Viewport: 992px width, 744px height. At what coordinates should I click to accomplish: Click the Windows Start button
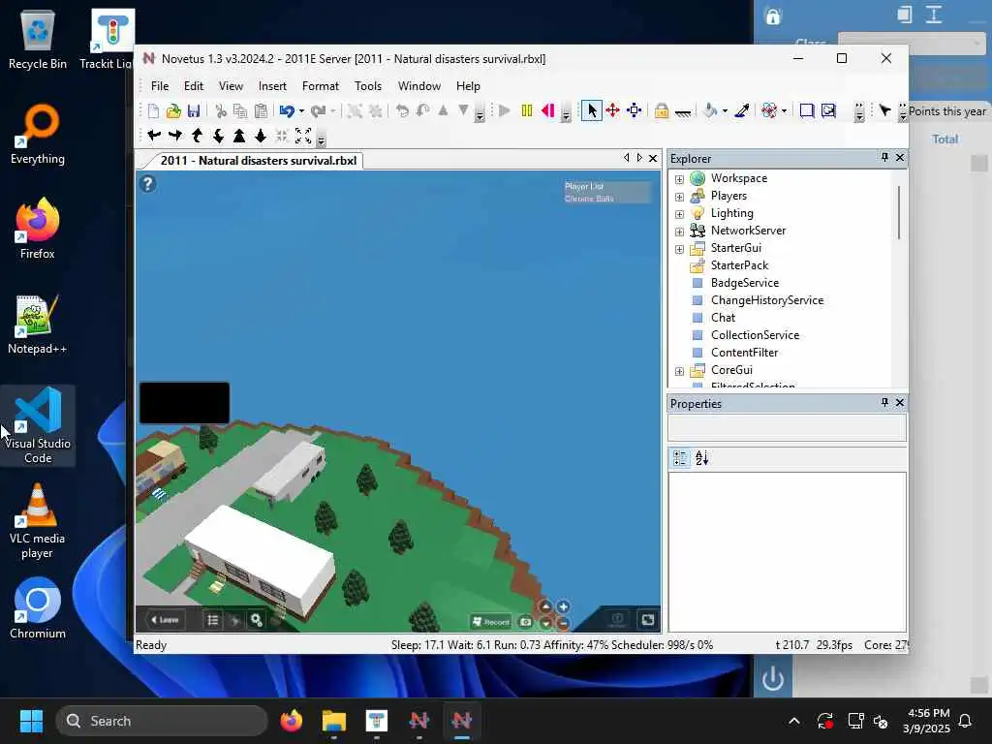(31, 721)
